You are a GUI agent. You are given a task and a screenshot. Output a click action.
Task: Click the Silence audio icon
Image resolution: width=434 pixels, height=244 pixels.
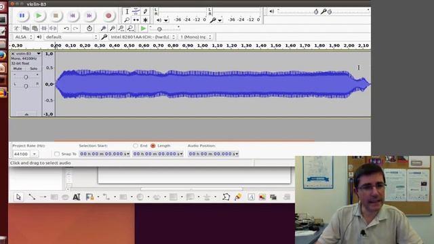coord(53,28)
